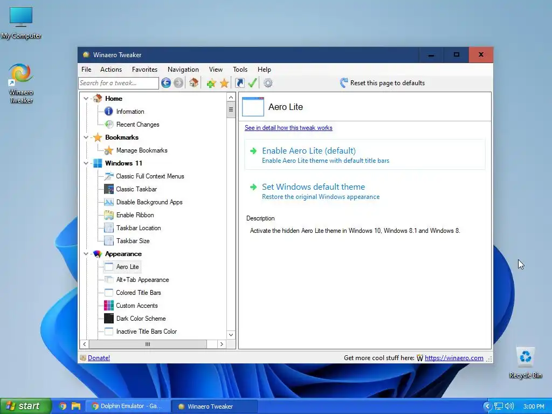The image size is (552, 414).
Task: Select Inactive Title Bars Color item
Action: pos(147,332)
